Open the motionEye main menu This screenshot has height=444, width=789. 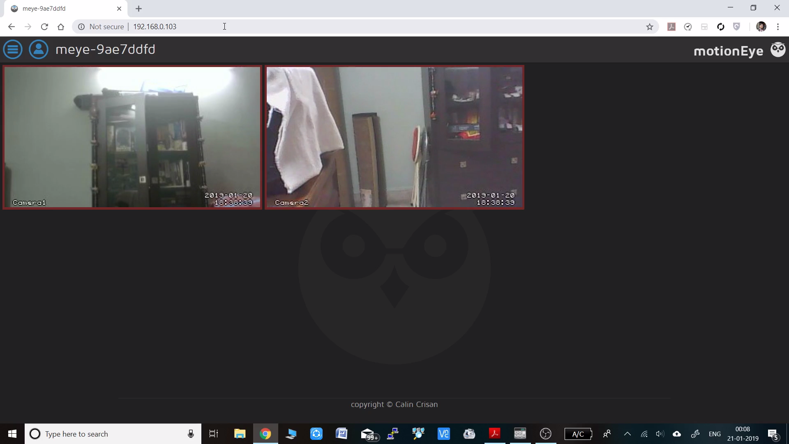click(x=13, y=49)
